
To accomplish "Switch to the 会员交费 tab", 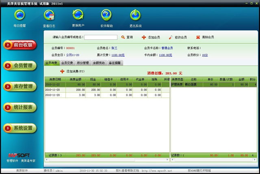I will point(67,63).
